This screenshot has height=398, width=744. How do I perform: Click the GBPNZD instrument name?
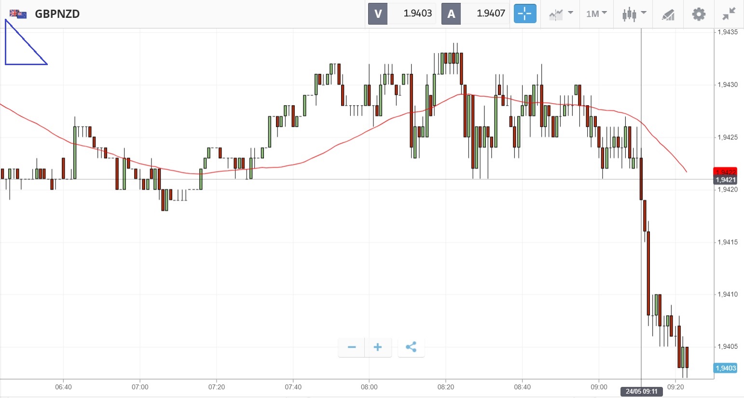tap(57, 14)
